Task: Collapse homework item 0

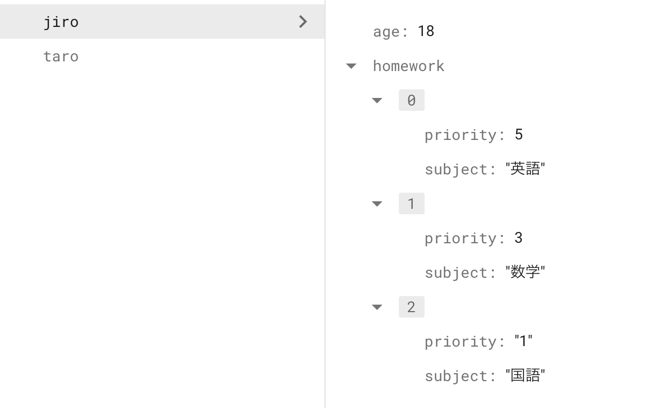Action: [x=377, y=100]
